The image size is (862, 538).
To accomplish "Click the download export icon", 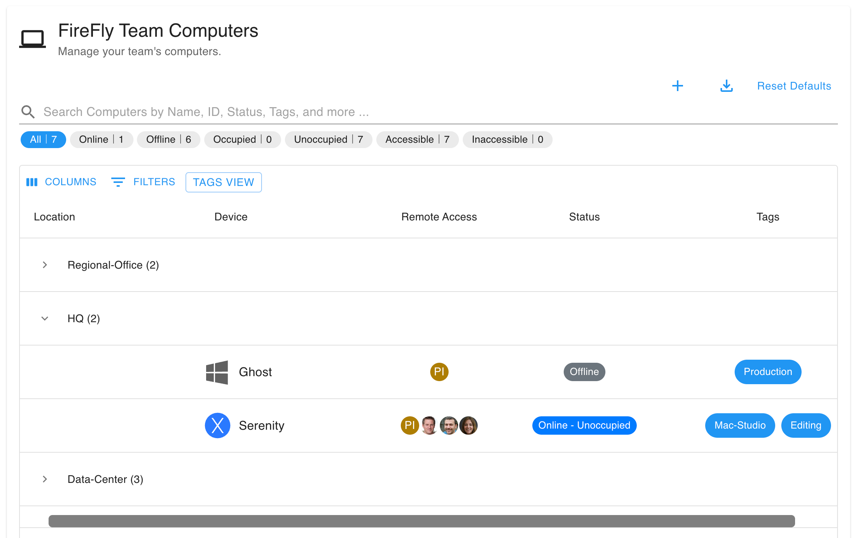I will coord(726,86).
